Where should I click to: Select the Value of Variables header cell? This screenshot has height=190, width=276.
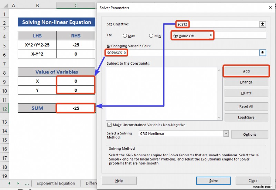[57, 72]
